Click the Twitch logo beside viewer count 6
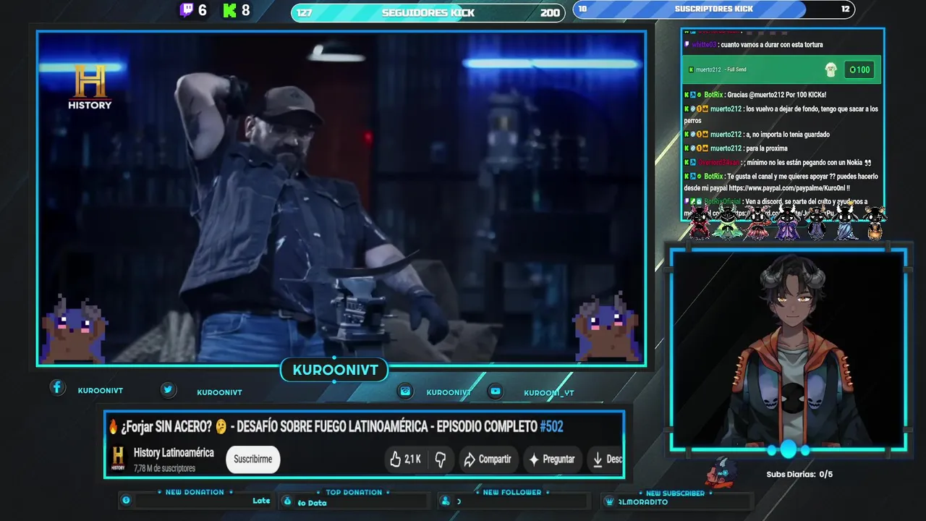 187,10
